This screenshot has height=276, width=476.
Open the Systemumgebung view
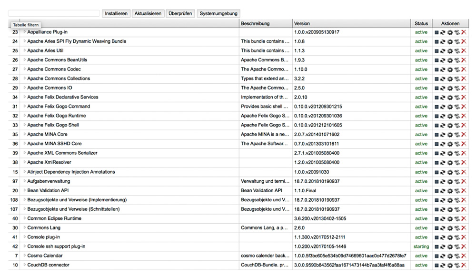[218, 13]
